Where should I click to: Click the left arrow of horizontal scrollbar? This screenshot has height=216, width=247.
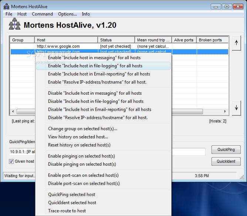click(x=13, y=112)
